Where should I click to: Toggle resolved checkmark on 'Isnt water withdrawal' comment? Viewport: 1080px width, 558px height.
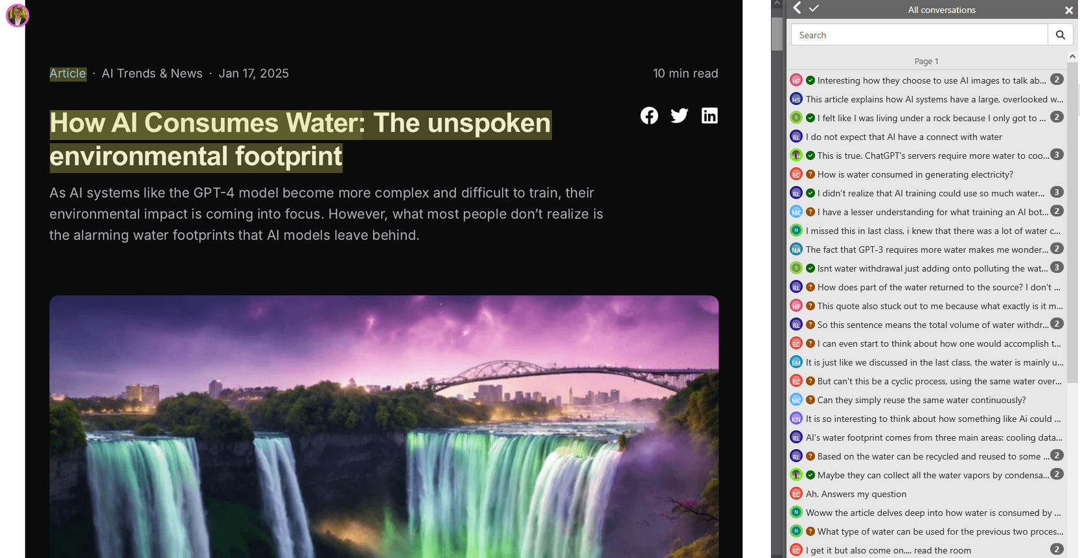810,268
